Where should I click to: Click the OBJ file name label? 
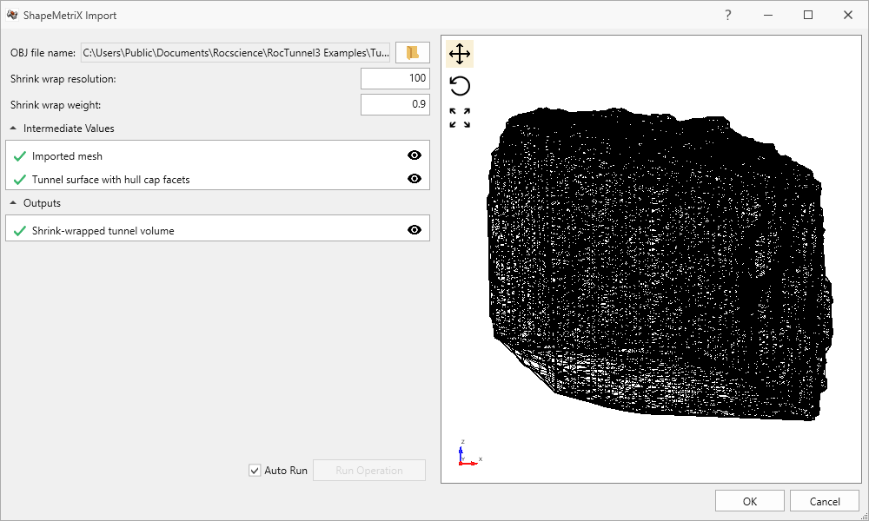coord(43,53)
